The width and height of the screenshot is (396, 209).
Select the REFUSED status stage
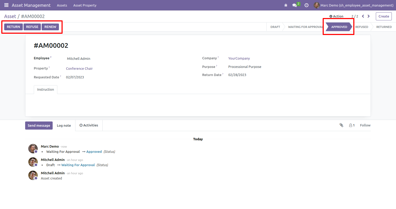[x=362, y=27]
